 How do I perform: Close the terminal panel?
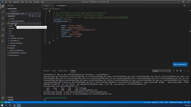point(188,71)
